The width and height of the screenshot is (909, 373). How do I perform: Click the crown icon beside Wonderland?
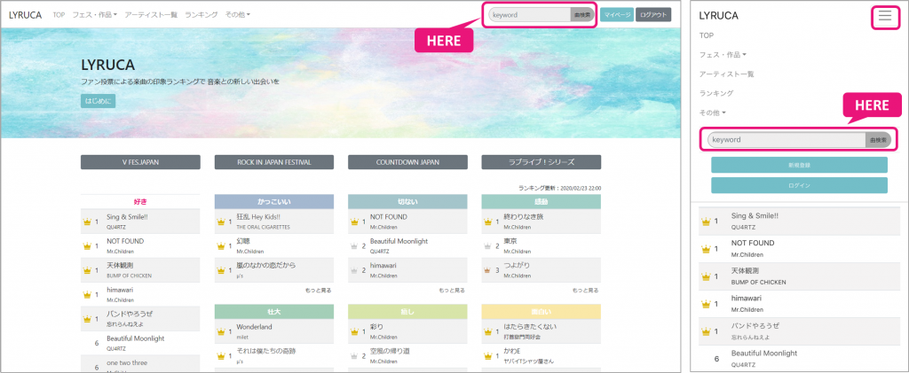tap(218, 331)
